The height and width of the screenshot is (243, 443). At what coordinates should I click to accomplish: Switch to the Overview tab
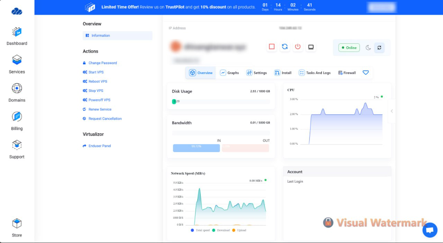point(201,73)
